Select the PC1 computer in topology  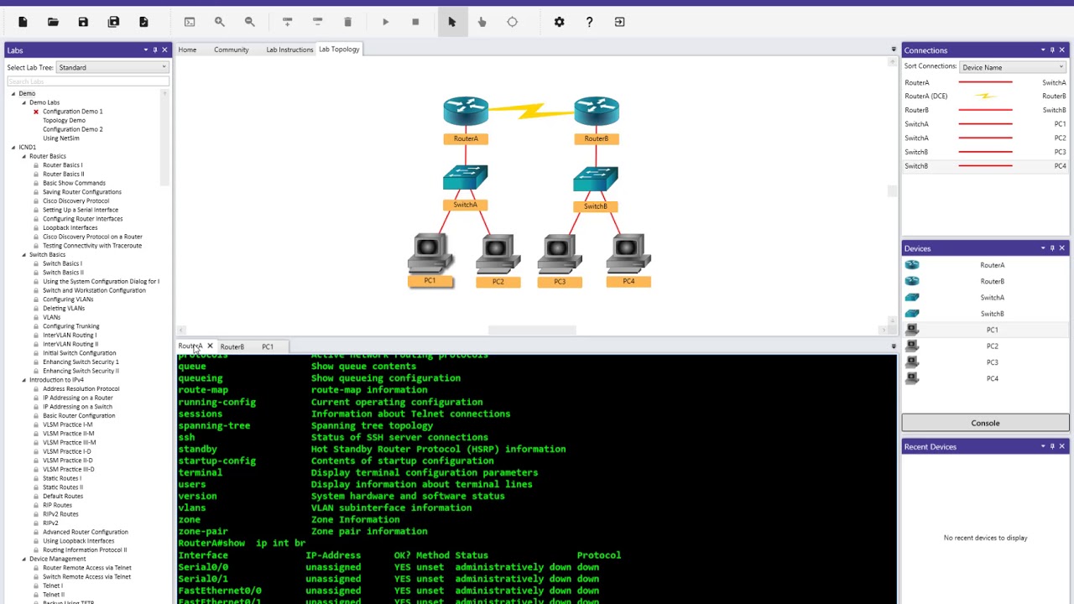(430, 253)
